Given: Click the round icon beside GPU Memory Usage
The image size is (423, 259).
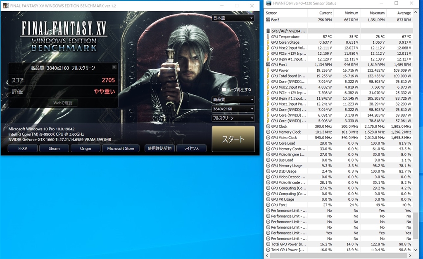Looking at the screenshot, I should point(268,165).
